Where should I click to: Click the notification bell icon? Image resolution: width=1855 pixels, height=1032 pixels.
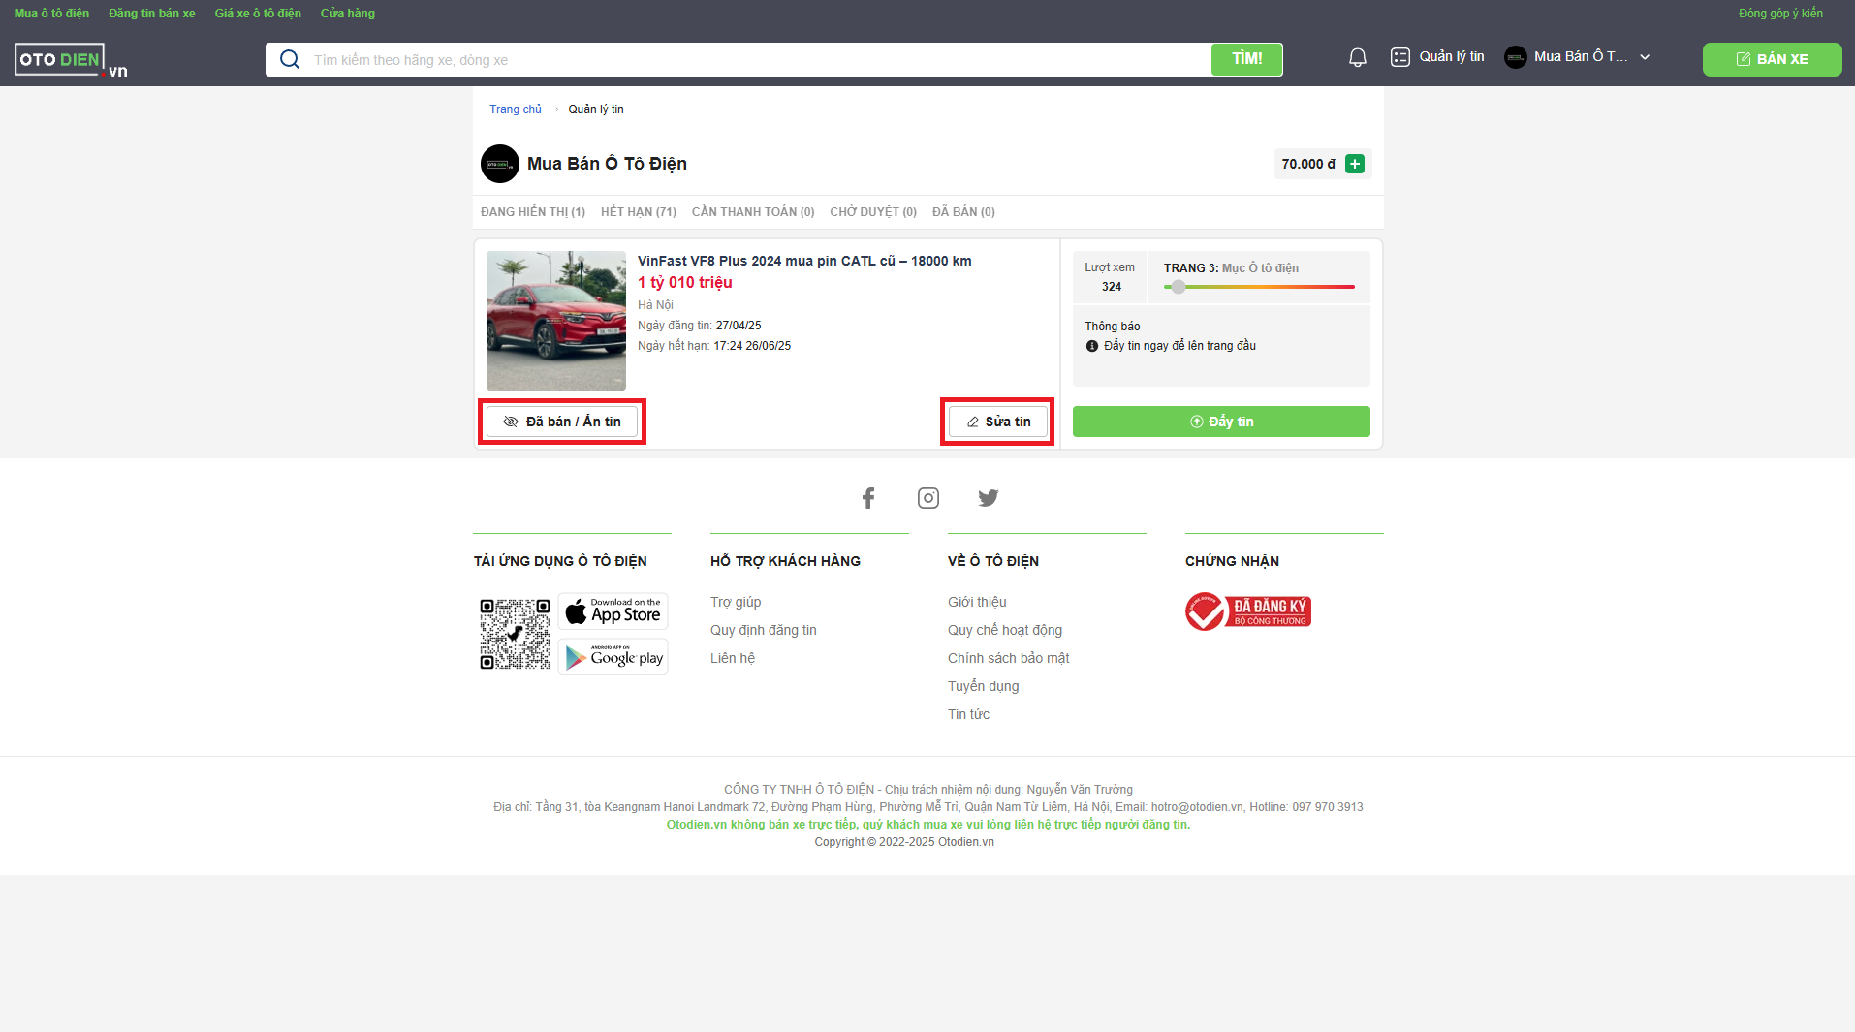[1357, 58]
